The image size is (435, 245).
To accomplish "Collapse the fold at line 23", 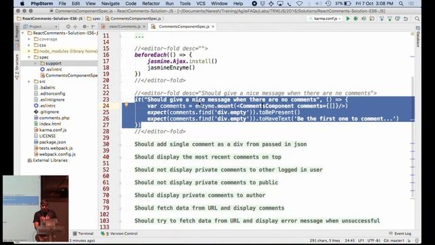I will point(120,100).
